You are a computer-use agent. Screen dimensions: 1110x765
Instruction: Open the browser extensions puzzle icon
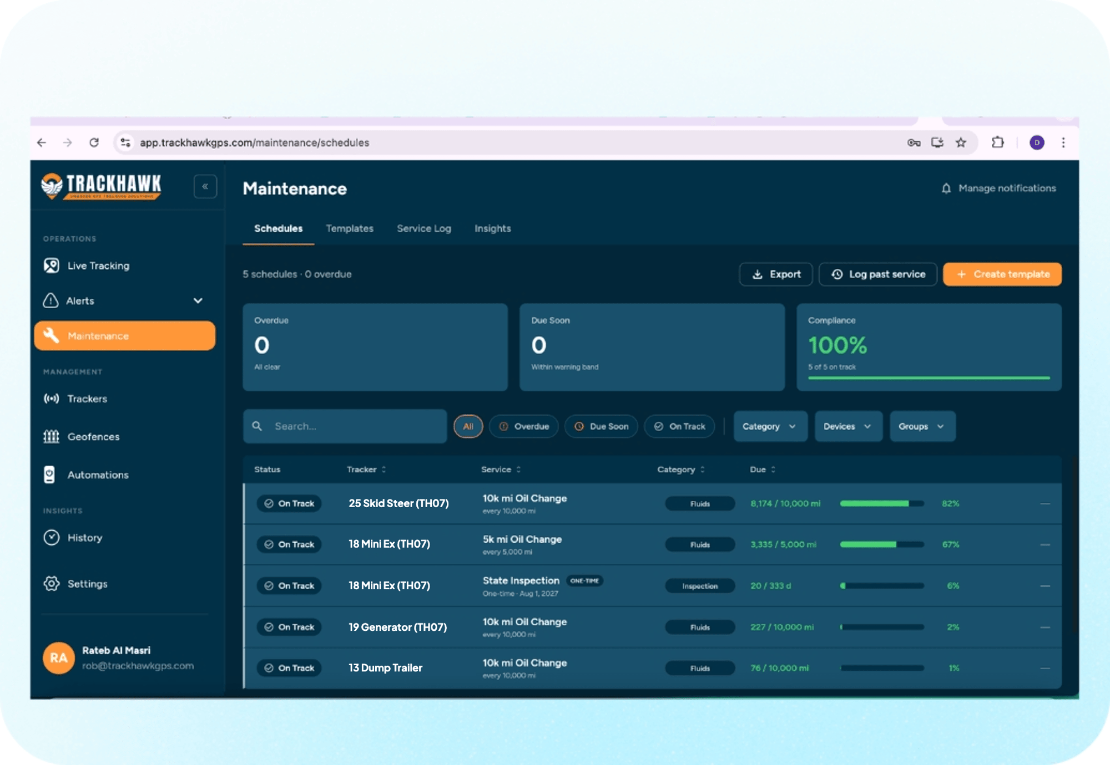point(997,142)
